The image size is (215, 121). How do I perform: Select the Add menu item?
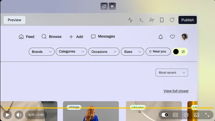click(x=76, y=37)
